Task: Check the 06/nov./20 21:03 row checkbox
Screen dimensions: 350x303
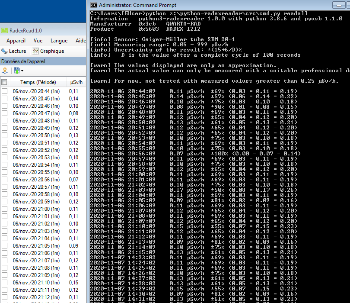Action: [x=4, y=231]
